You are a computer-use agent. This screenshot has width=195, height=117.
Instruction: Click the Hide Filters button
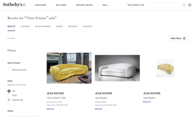(x=178, y=38)
